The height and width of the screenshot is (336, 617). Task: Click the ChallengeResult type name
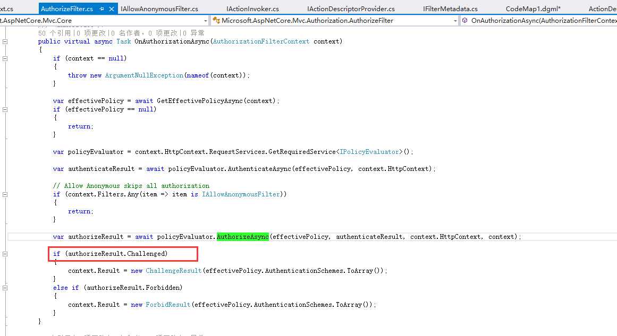pos(174,271)
